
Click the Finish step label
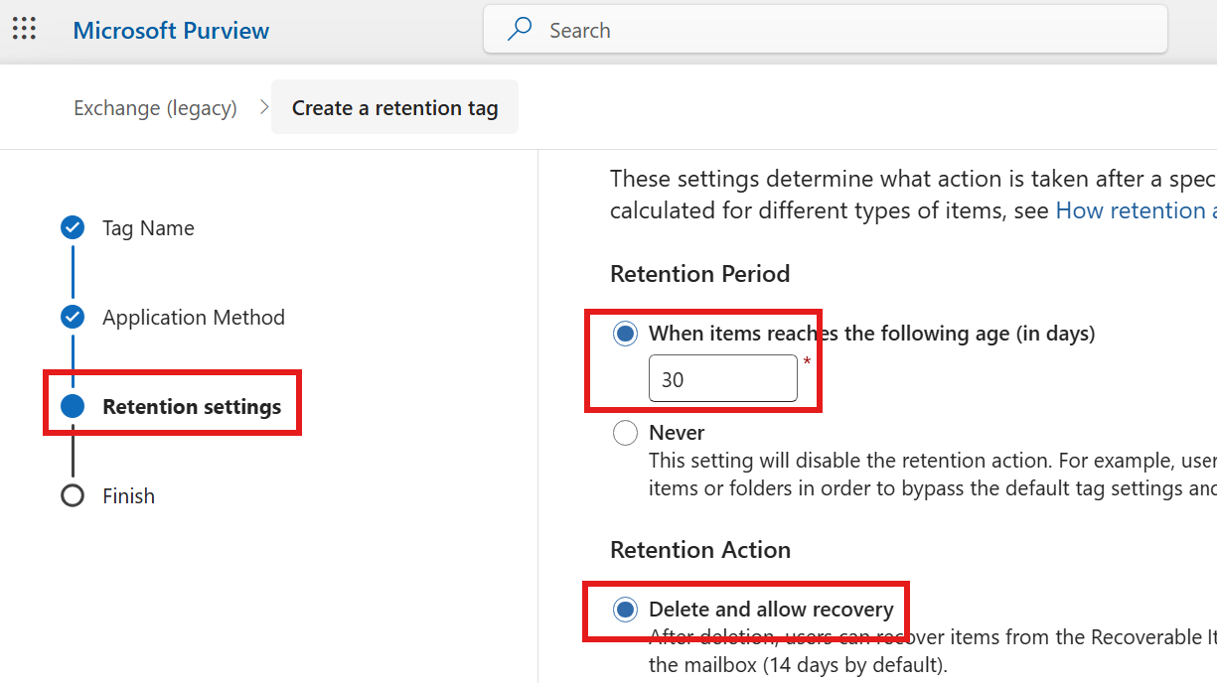tap(130, 495)
